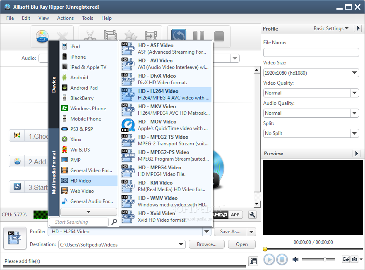Viewport: 365px width, 270px height.
Task: Pick HD - RM Video format
Action: click(166, 186)
